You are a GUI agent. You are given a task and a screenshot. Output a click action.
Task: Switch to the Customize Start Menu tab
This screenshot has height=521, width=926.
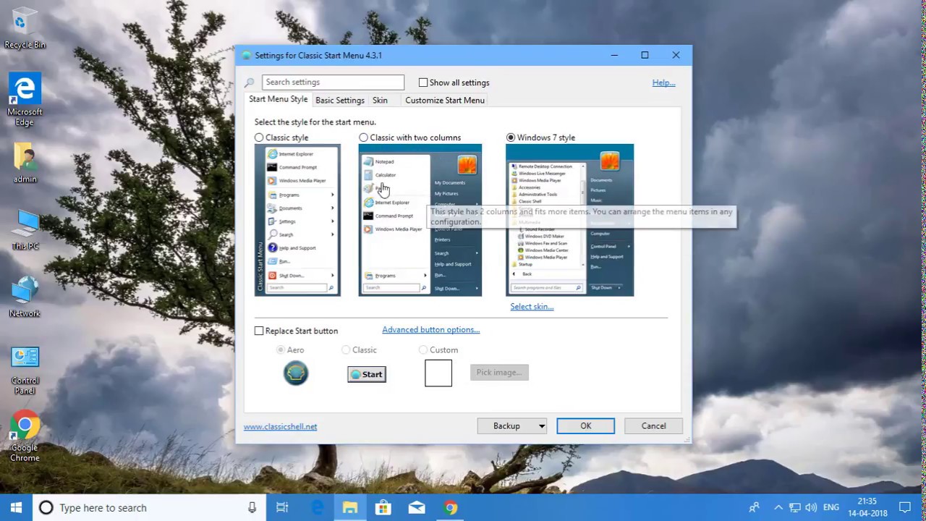pyautogui.click(x=445, y=101)
